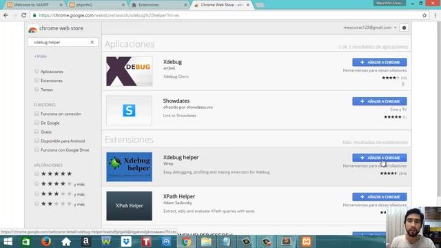The height and width of the screenshot is (248, 441).
Task: Check the De Google filter
Action: (x=37, y=123)
